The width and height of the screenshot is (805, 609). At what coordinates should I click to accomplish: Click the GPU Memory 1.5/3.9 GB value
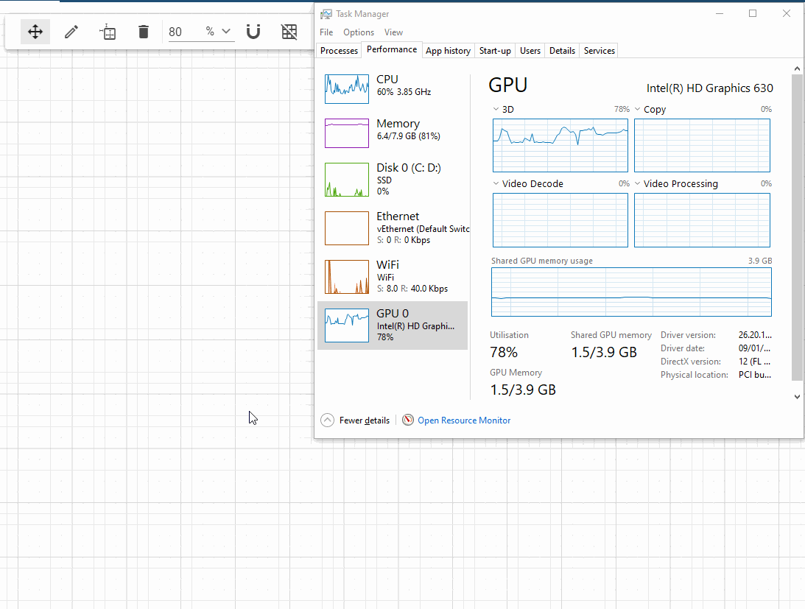523,390
